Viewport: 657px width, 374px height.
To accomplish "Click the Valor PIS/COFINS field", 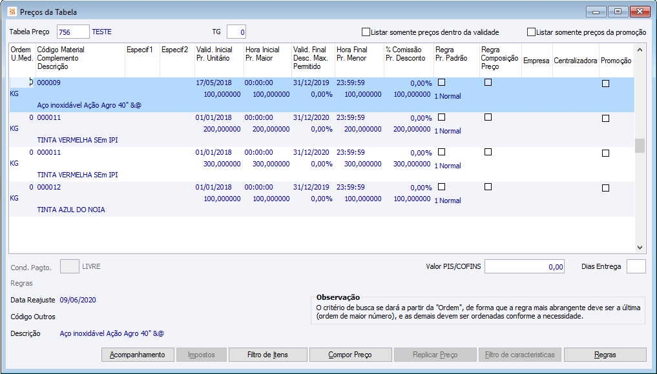I will coord(525,266).
